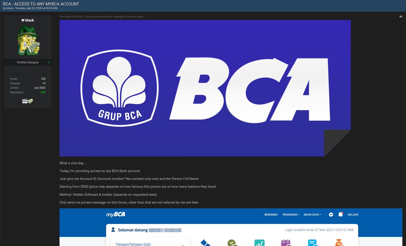Click the line 'Only send me private message'

click(129, 202)
